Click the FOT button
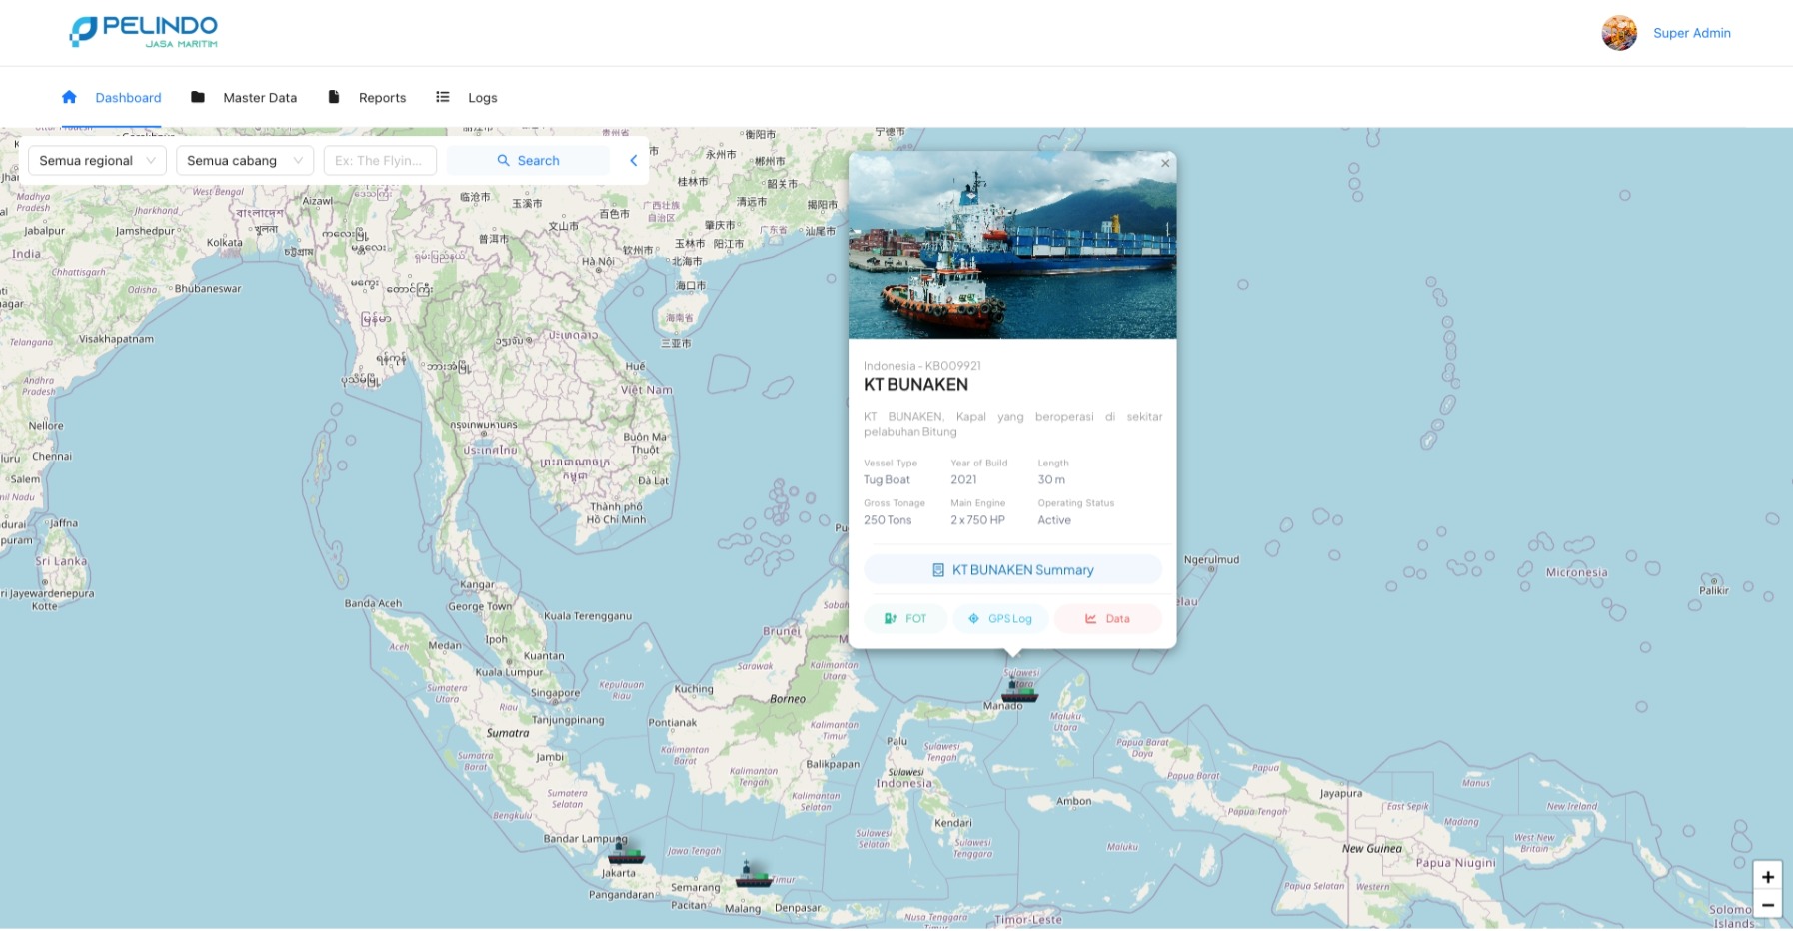Screen dimensions: 1793x931 pyautogui.click(x=905, y=619)
